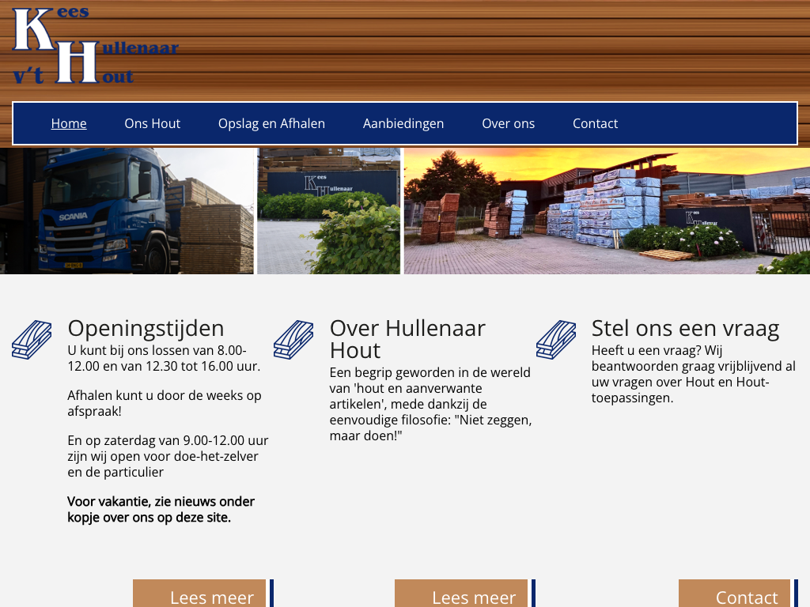Open Contact in the navigation bar
Image resolution: width=810 pixels, height=607 pixels.
point(595,123)
